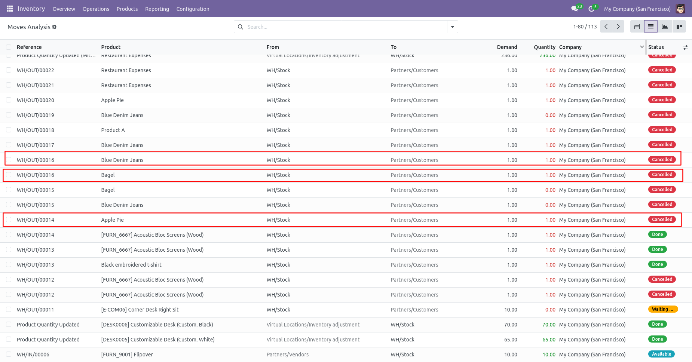Sort by the Quantity column header
Image resolution: width=692 pixels, height=362 pixels.
[x=544, y=47]
